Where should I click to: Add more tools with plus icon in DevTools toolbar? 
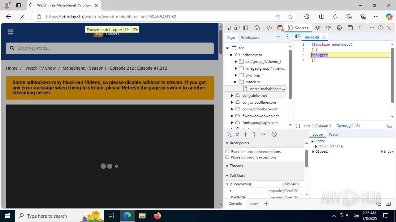point(360,27)
